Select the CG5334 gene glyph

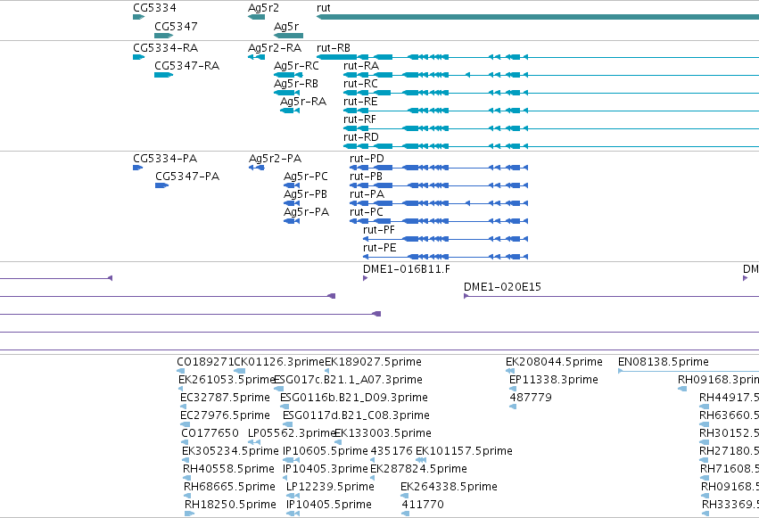[x=138, y=17]
